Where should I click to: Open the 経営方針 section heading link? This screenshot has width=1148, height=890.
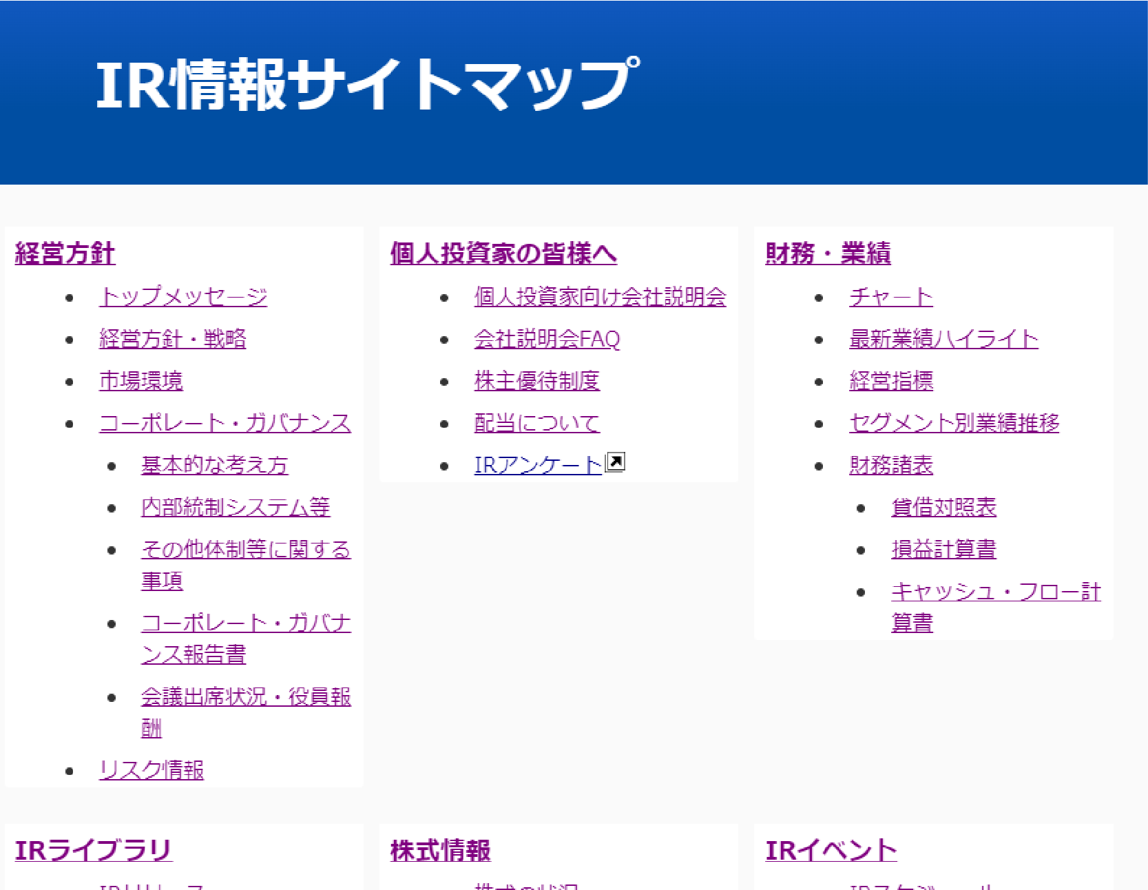(x=65, y=253)
